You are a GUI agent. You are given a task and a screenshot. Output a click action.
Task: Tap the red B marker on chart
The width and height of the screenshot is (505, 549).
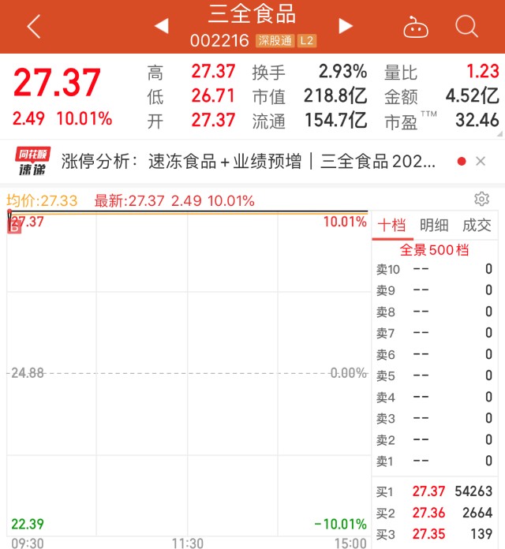pyautogui.click(x=14, y=227)
